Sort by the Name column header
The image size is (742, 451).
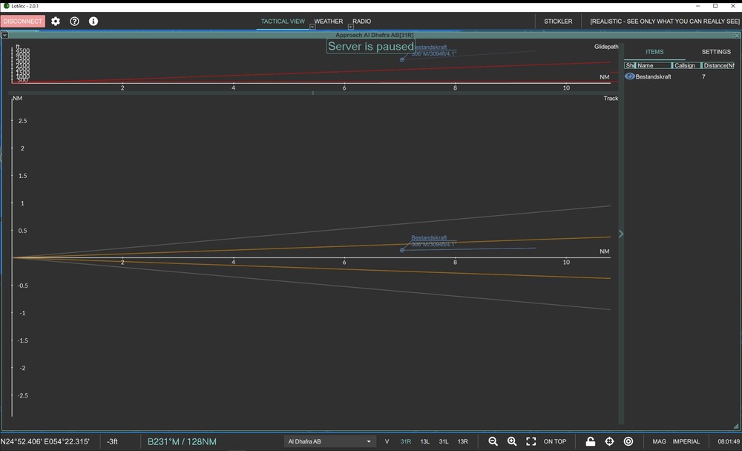point(654,65)
